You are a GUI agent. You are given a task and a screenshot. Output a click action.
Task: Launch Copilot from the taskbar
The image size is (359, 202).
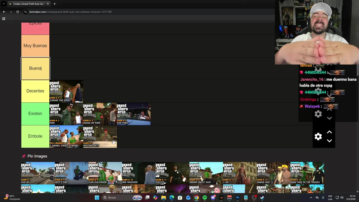(x=155, y=198)
